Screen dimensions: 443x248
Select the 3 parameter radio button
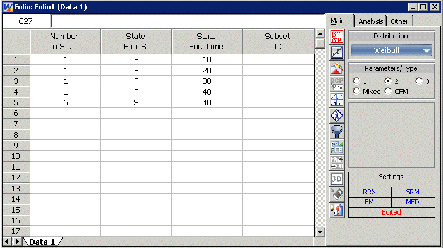[419, 81]
